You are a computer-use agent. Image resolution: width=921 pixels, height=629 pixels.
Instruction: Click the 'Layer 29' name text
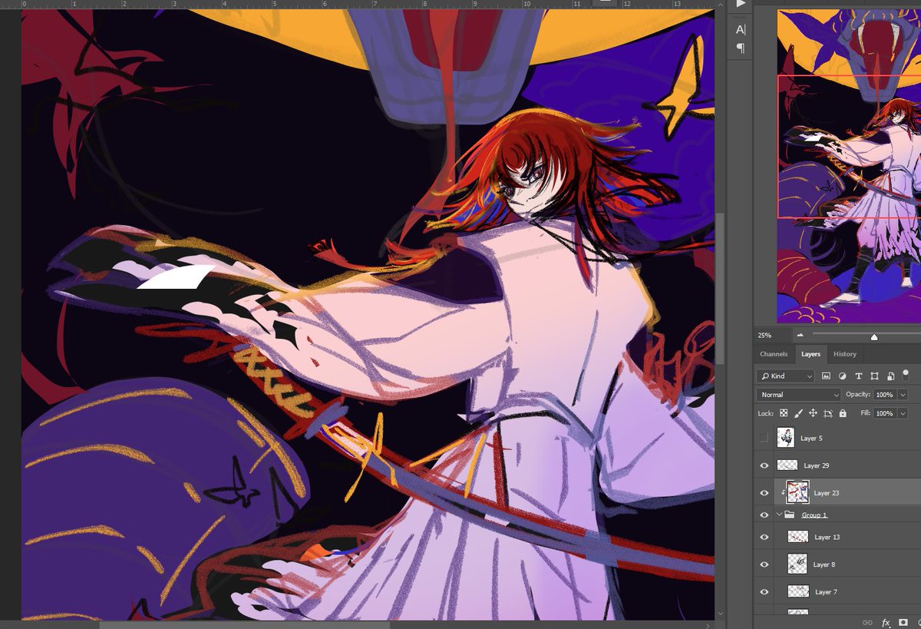pos(817,465)
